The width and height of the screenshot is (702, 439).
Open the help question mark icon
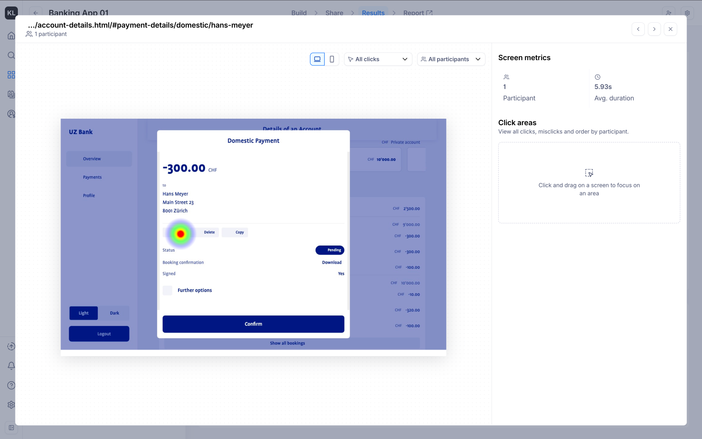(x=11, y=385)
